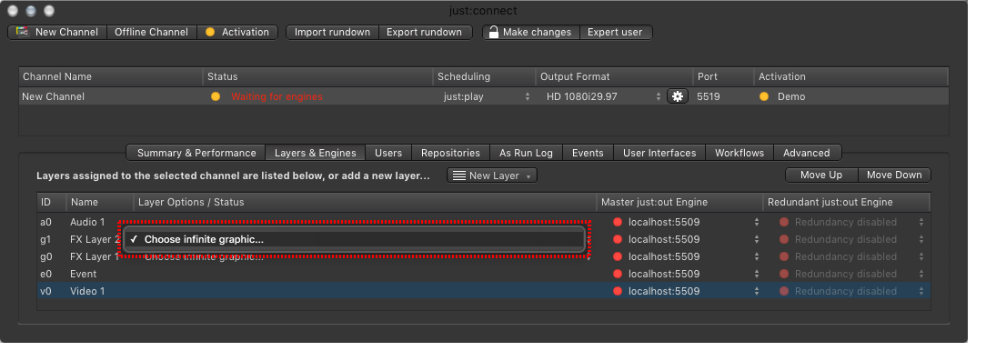The height and width of the screenshot is (361, 986).
Task: Click the Move Down button
Action: pyautogui.click(x=894, y=175)
